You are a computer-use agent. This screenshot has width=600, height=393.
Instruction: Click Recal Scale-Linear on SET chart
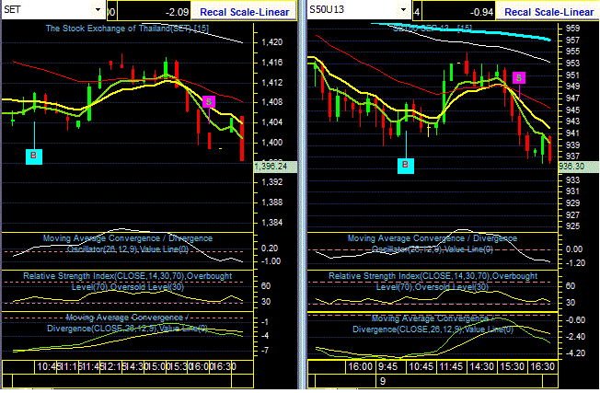point(245,12)
